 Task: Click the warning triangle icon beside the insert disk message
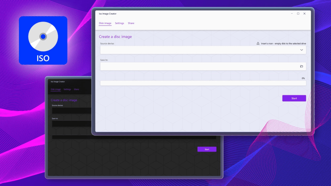tap(258, 43)
